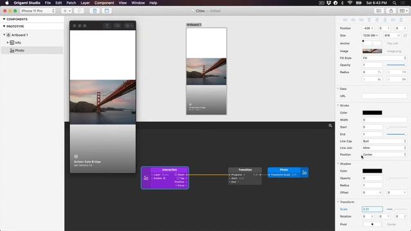Click the Position X input field
This screenshot has width=411, height=231.
coord(368,28)
